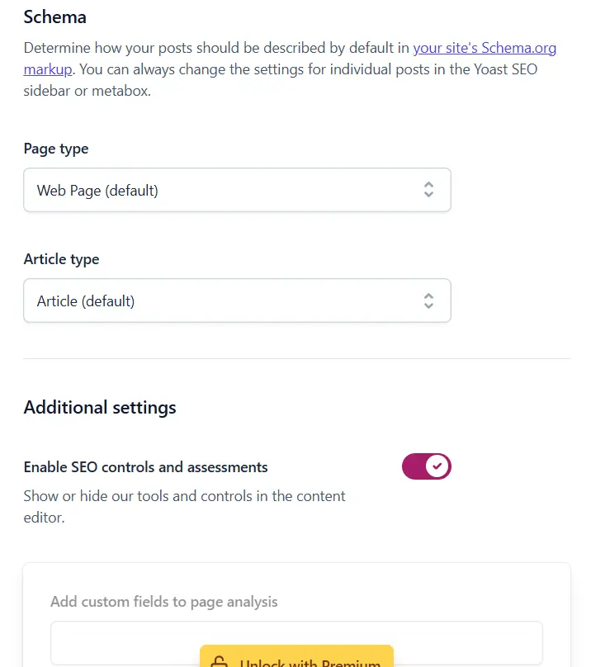This screenshot has height=667, width=591.
Task: Click the "Additional settings" heading
Action: pyautogui.click(x=100, y=407)
